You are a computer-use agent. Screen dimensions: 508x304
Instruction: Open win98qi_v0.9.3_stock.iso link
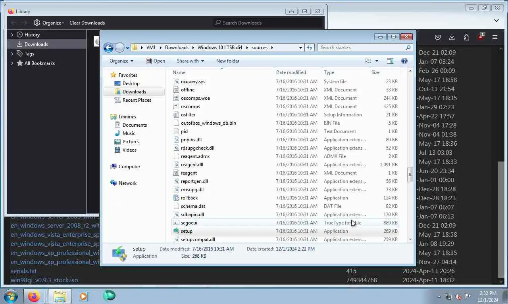pos(44,280)
